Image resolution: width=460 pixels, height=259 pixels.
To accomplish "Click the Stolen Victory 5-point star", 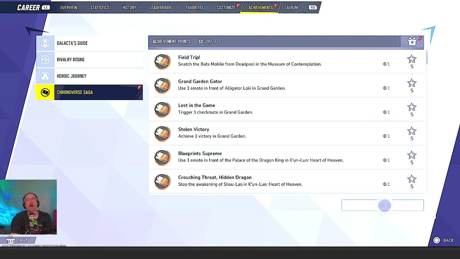I will 412,131.
